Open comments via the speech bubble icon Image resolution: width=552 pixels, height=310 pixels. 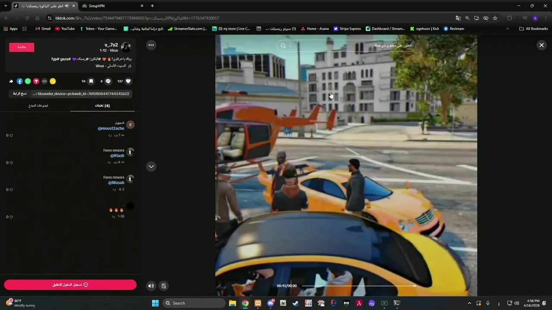coord(108,81)
